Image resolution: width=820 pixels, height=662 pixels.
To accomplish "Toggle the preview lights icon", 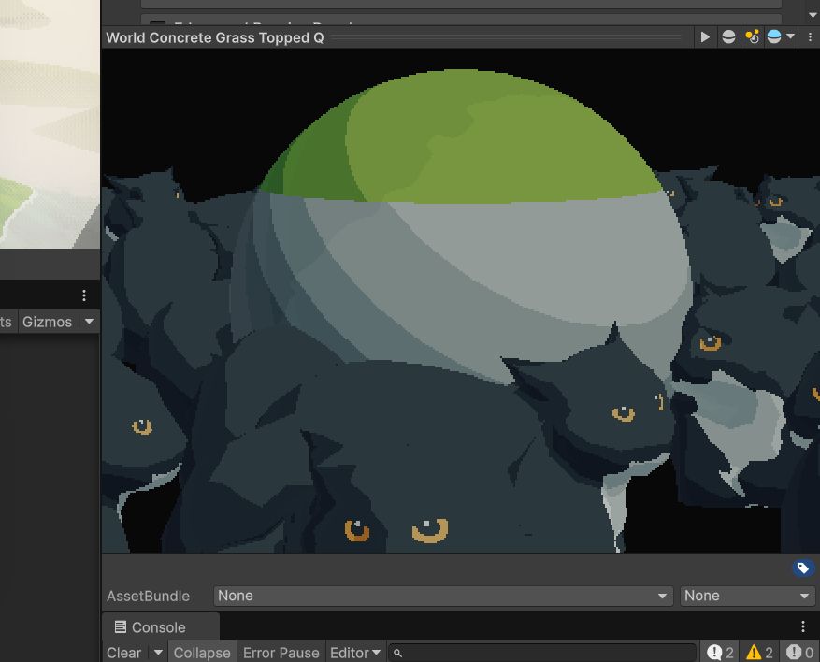I will coord(752,37).
